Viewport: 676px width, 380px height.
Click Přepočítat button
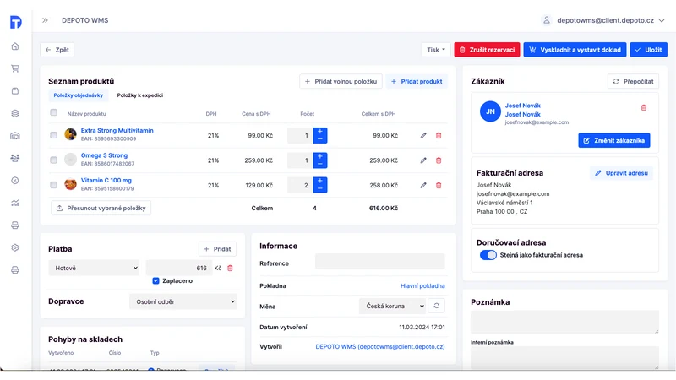pyautogui.click(x=633, y=81)
